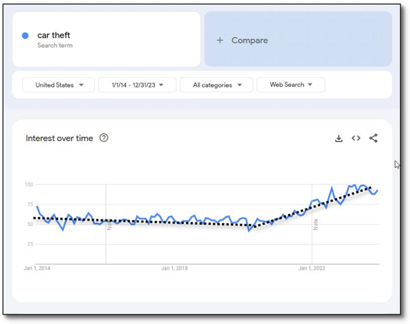Click the Jan 1, 2018 axis label
The width and height of the screenshot is (410, 324).
[174, 268]
